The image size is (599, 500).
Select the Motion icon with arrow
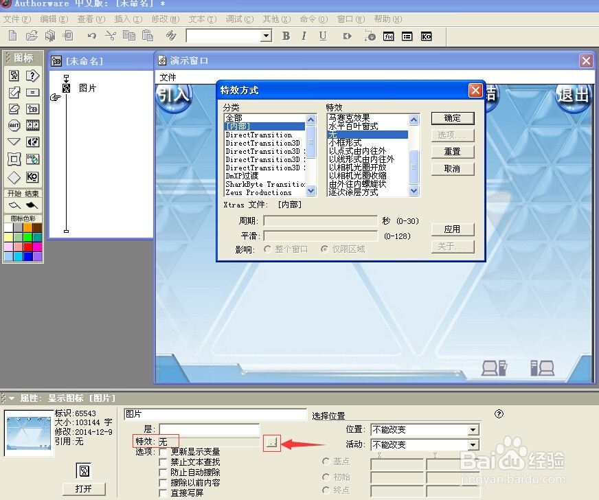tap(14, 92)
